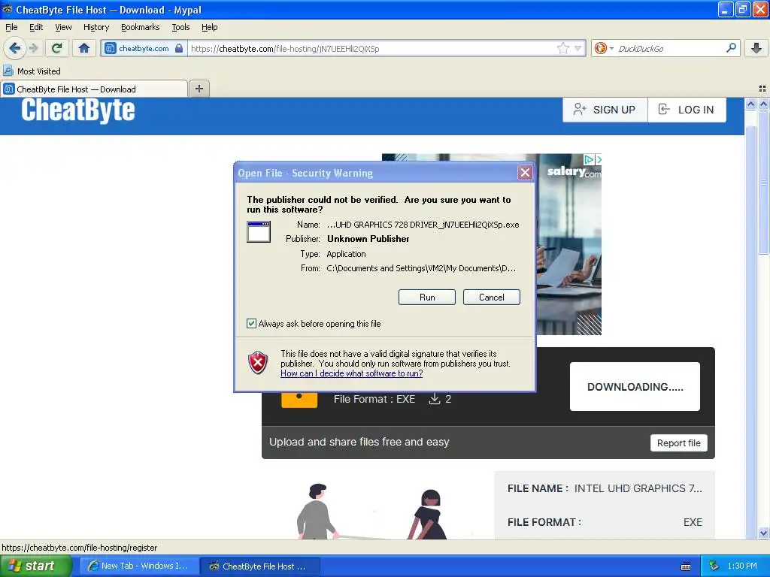Click the application file icon in dialog

click(x=259, y=232)
